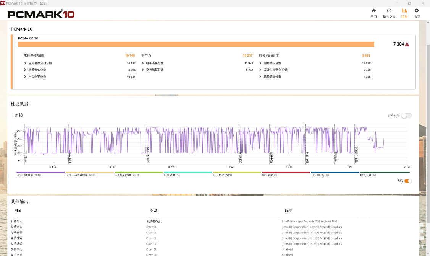Expand 电子表格分数 spreadsheet score
This screenshot has height=256, width=430.
(143, 63)
